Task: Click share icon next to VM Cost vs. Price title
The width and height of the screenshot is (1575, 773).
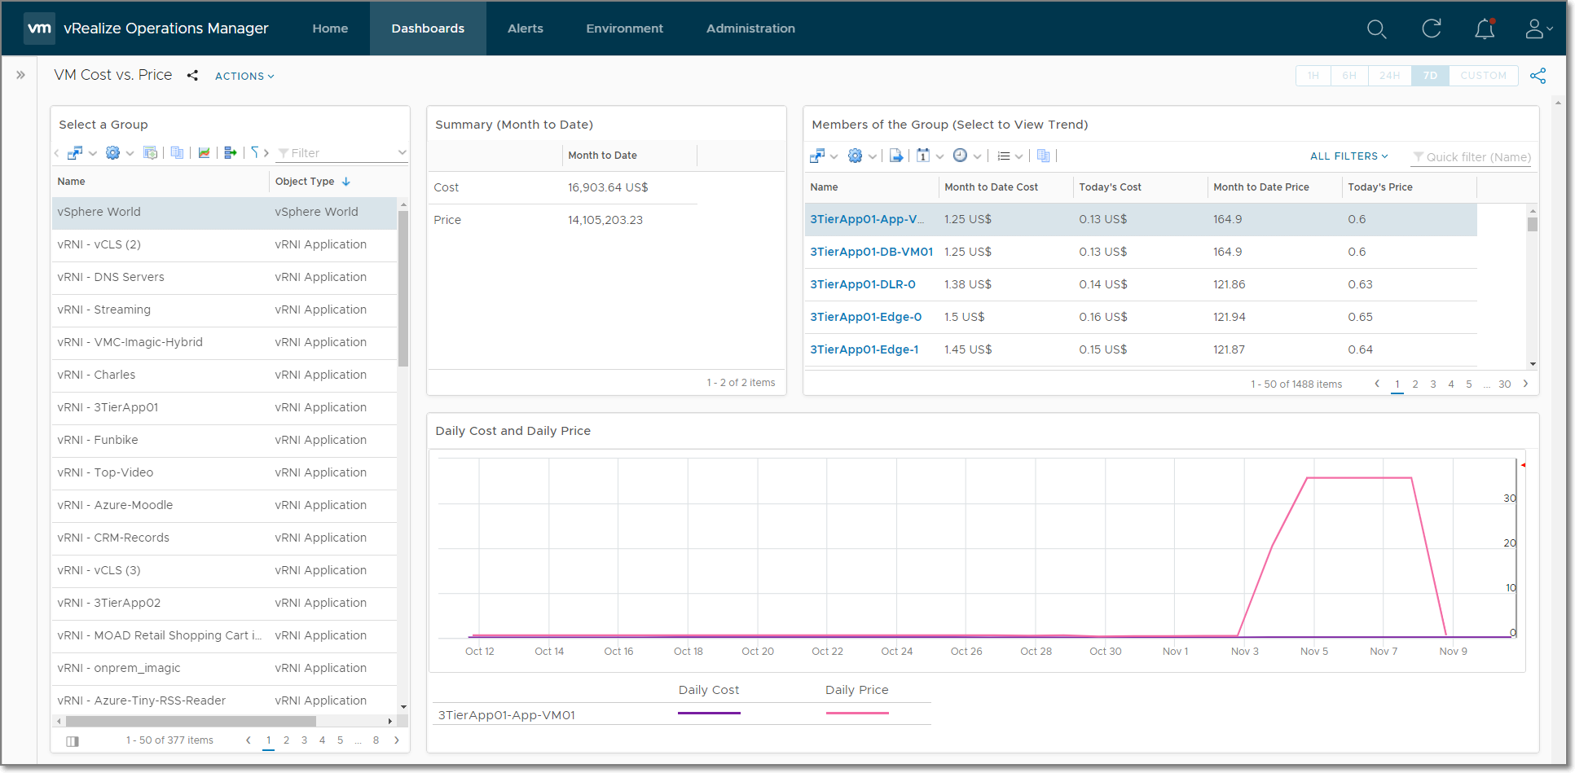Action: pyautogui.click(x=192, y=75)
